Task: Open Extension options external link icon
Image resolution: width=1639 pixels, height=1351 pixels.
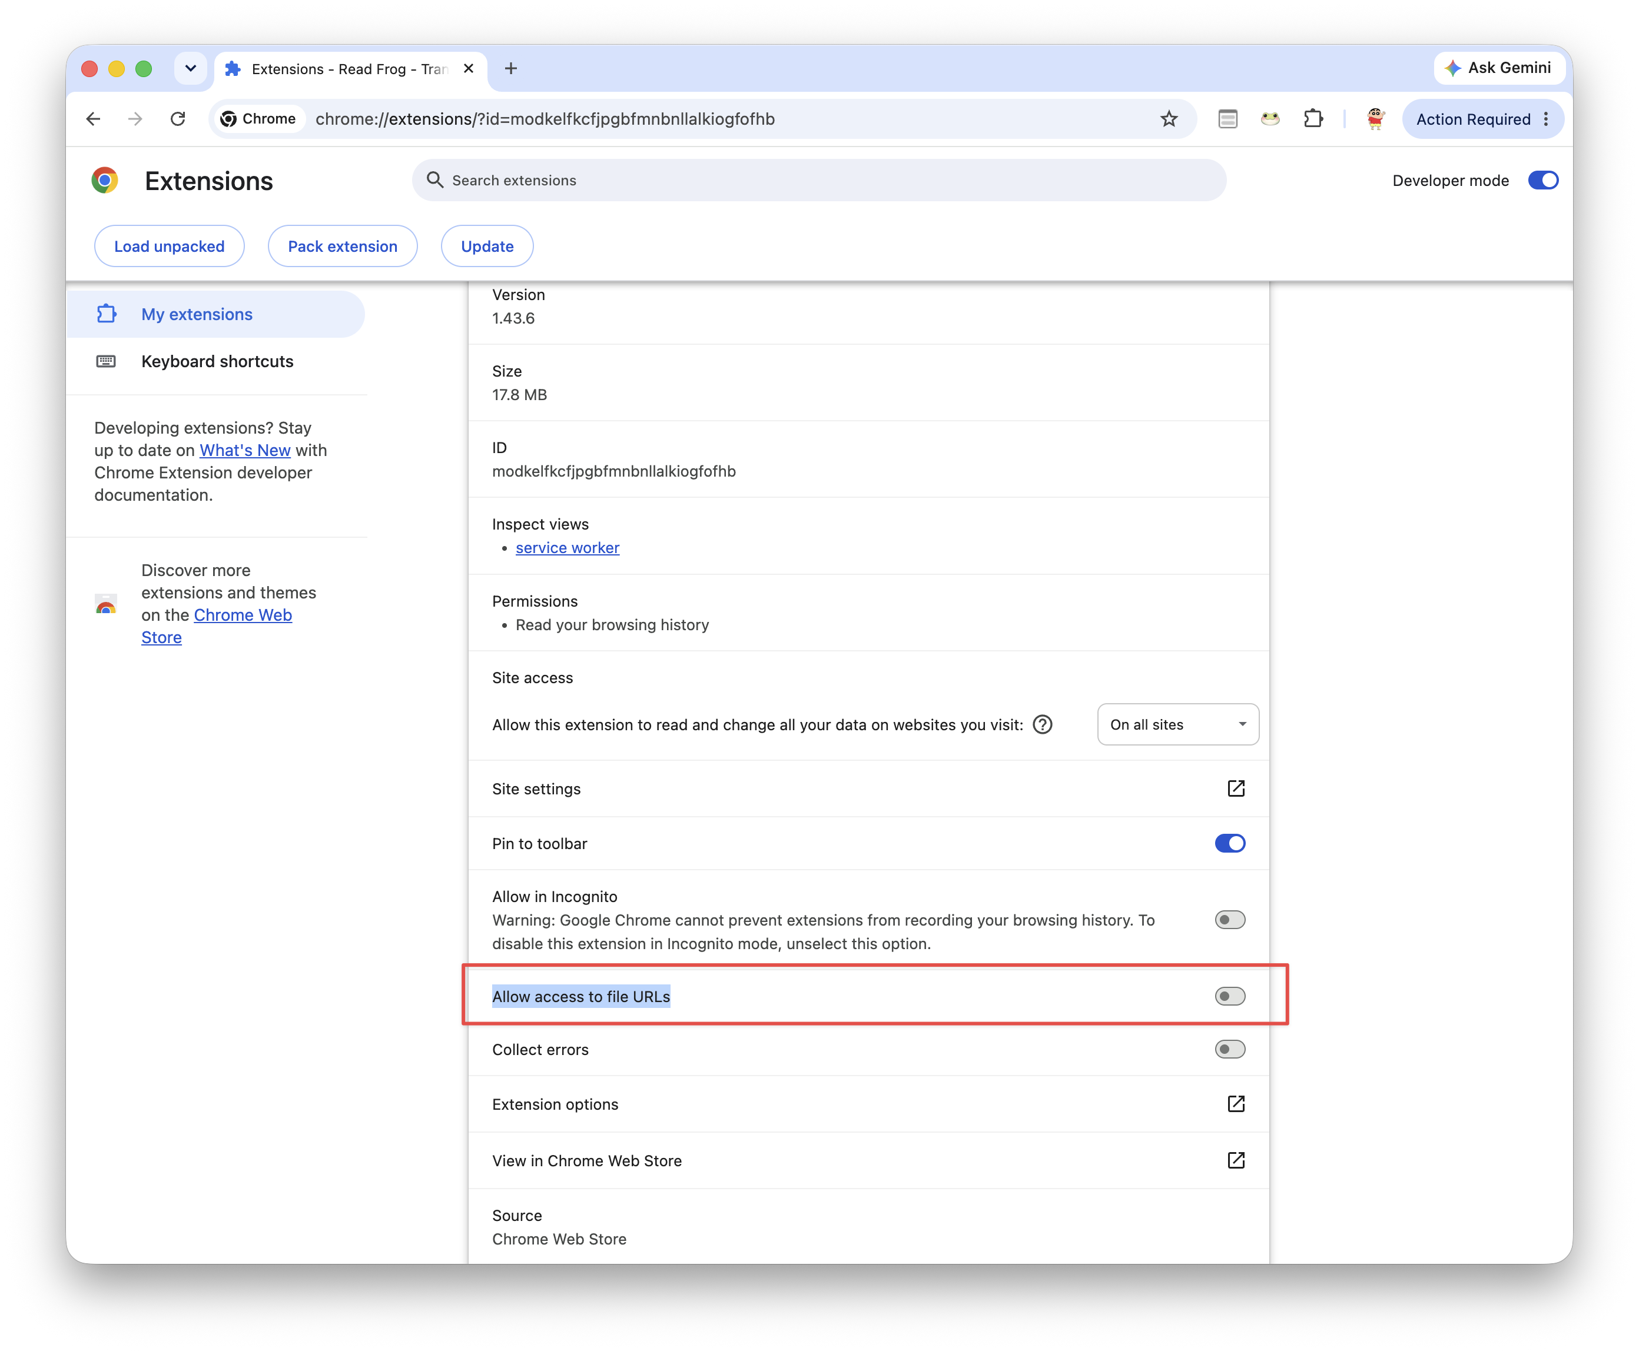Action: [x=1236, y=1103]
